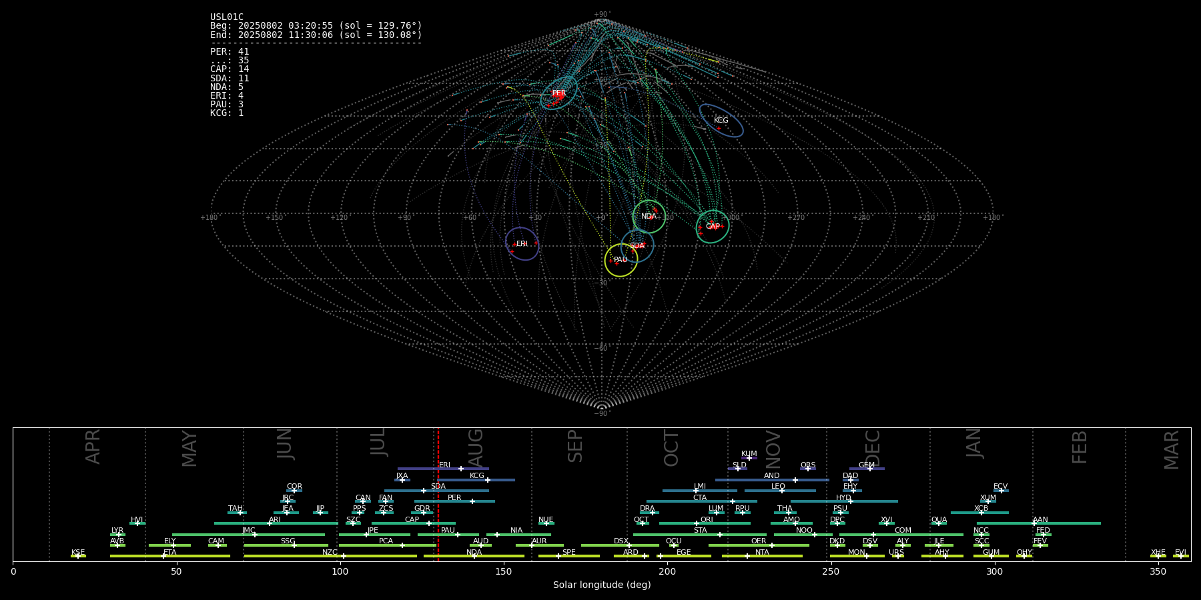Click the APR month label
The height and width of the screenshot is (600, 1201).
coord(93,447)
